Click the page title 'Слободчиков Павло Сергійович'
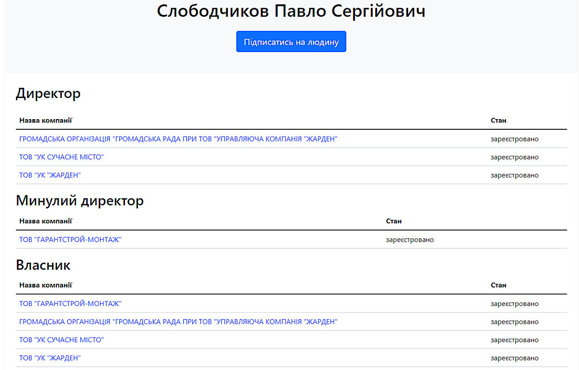Image resolution: width=579 pixels, height=370 pixels. pos(291,11)
